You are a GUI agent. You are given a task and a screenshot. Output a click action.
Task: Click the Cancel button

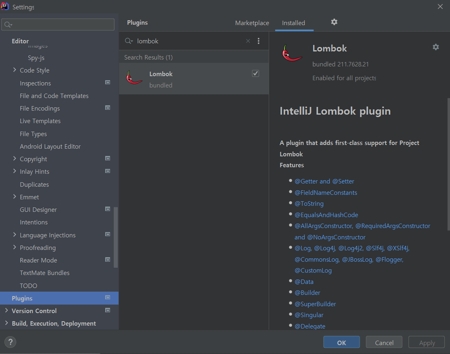(x=384, y=343)
